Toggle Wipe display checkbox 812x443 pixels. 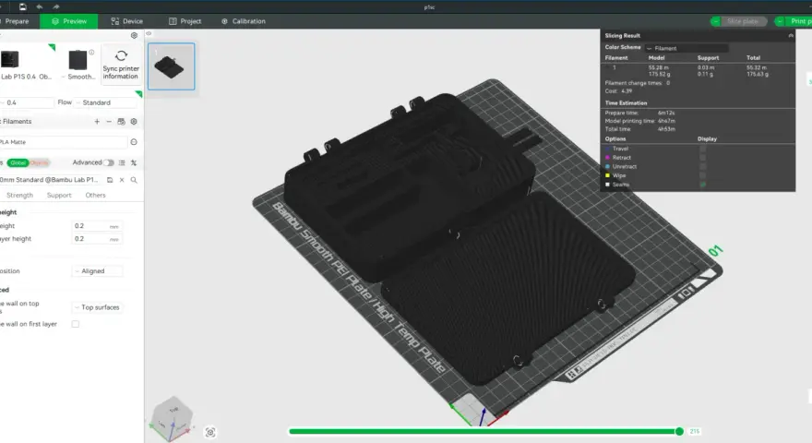point(703,175)
